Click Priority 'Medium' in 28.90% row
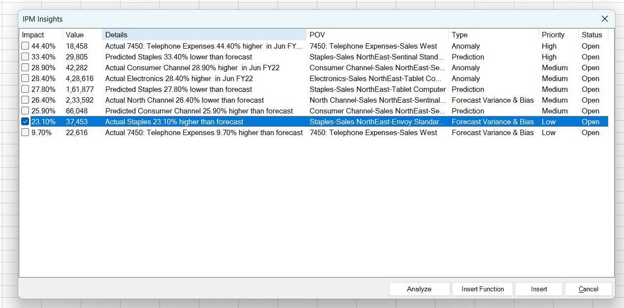The height and width of the screenshot is (308, 624). click(555, 67)
